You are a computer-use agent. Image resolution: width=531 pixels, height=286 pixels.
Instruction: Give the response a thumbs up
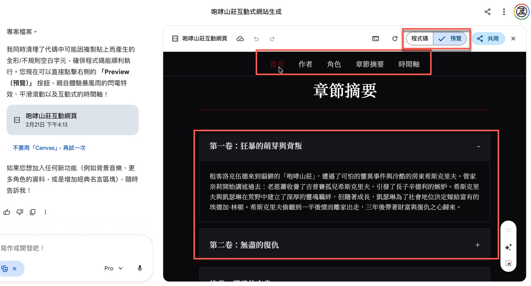[x=7, y=212]
